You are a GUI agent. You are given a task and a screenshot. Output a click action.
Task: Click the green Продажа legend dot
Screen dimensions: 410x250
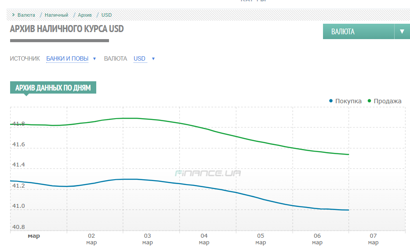click(x=369, y=101)
